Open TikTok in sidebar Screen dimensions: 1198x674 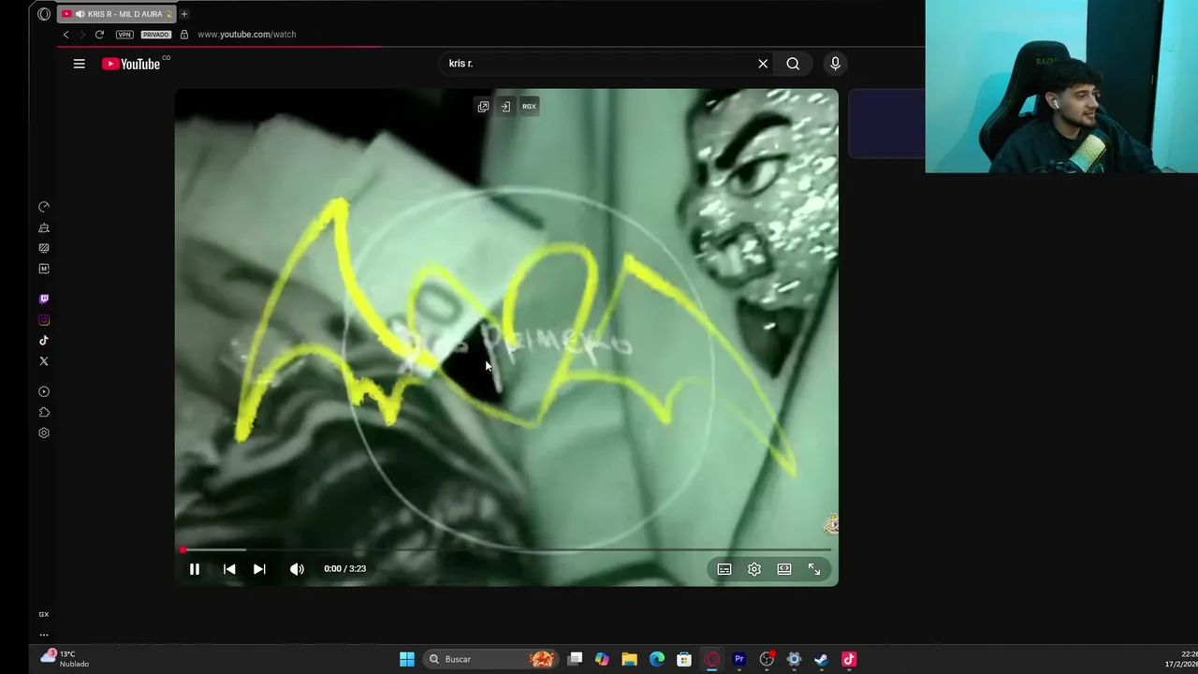[x=44, y=341]
